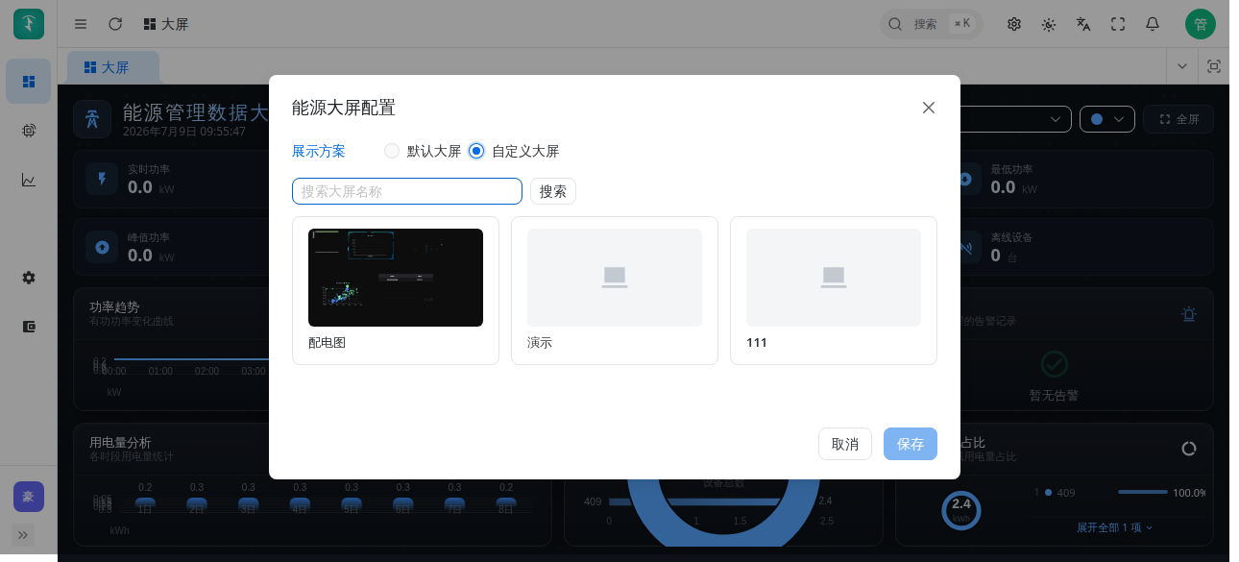Switch theme with the sun icon
The image size is (1239, 562).
1049,24
